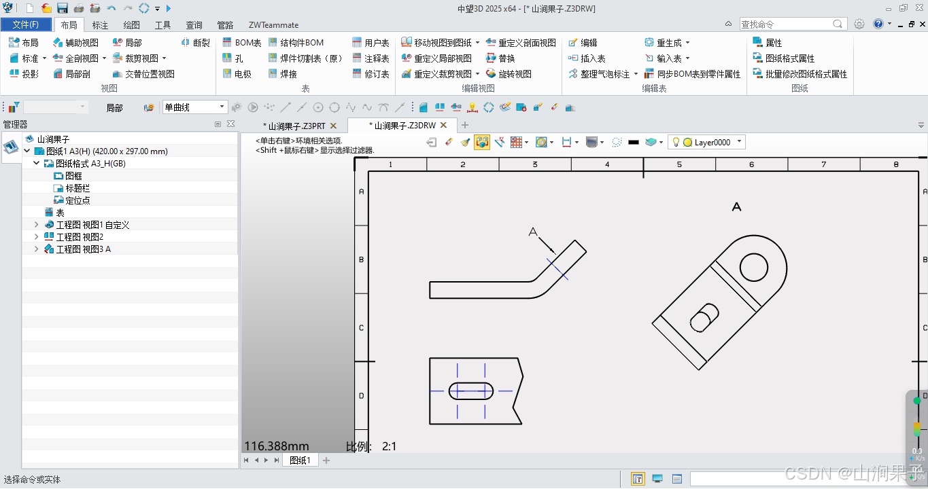Click the settings gear icon near search
The width and height of the screenshot is (928, 489).
pyautogui.click(x=859, y=24)
